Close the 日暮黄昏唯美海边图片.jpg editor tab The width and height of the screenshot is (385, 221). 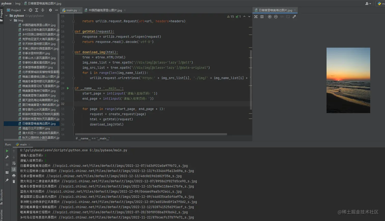click(x=295, y=10)
